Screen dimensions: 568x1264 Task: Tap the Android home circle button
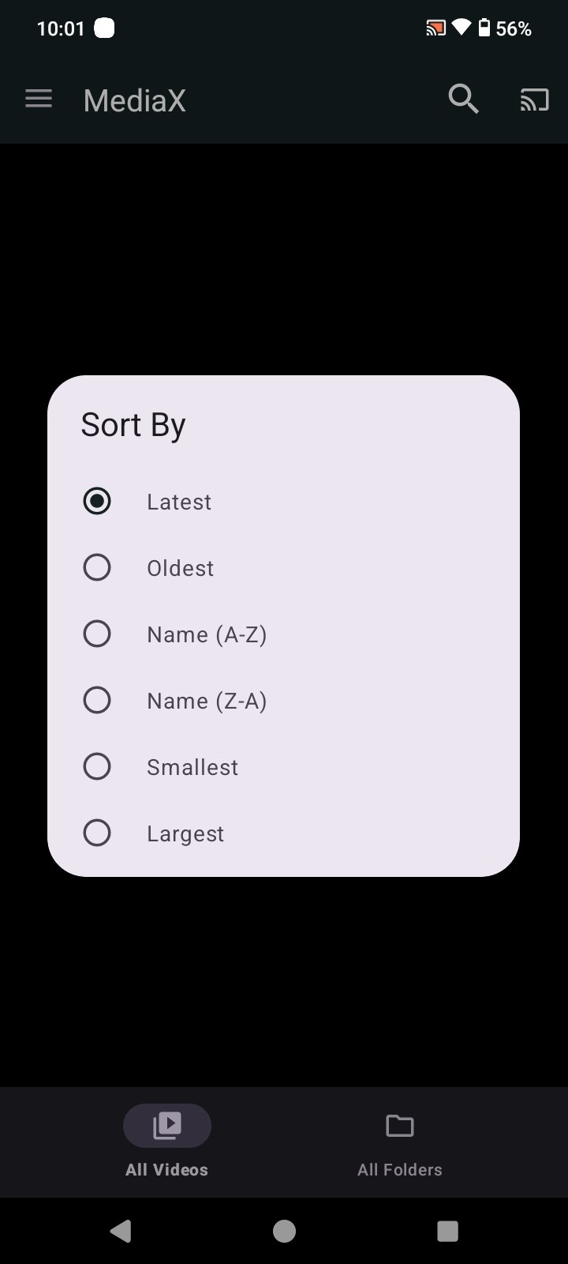coord(284,1231)
